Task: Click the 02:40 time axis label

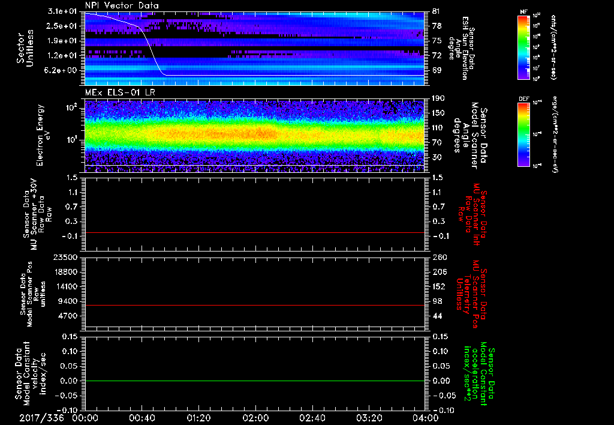Action: coord(312,418)
